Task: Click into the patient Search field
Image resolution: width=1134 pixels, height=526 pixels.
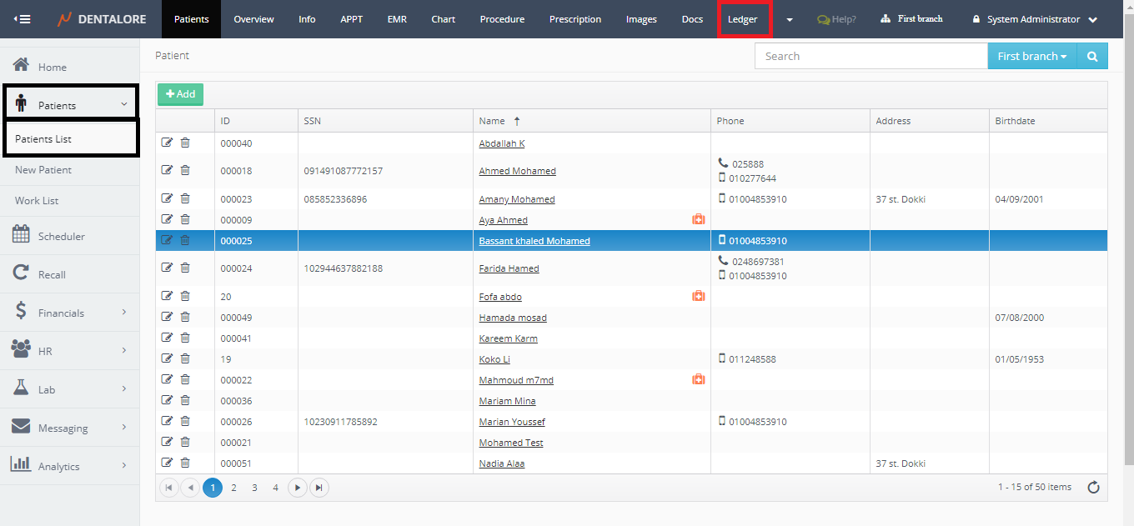Action: 871,56
